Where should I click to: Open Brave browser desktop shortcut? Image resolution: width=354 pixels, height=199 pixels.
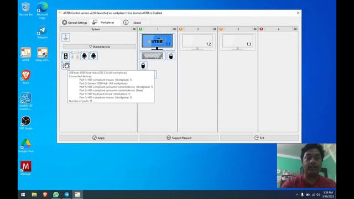[x=26, y=77]
